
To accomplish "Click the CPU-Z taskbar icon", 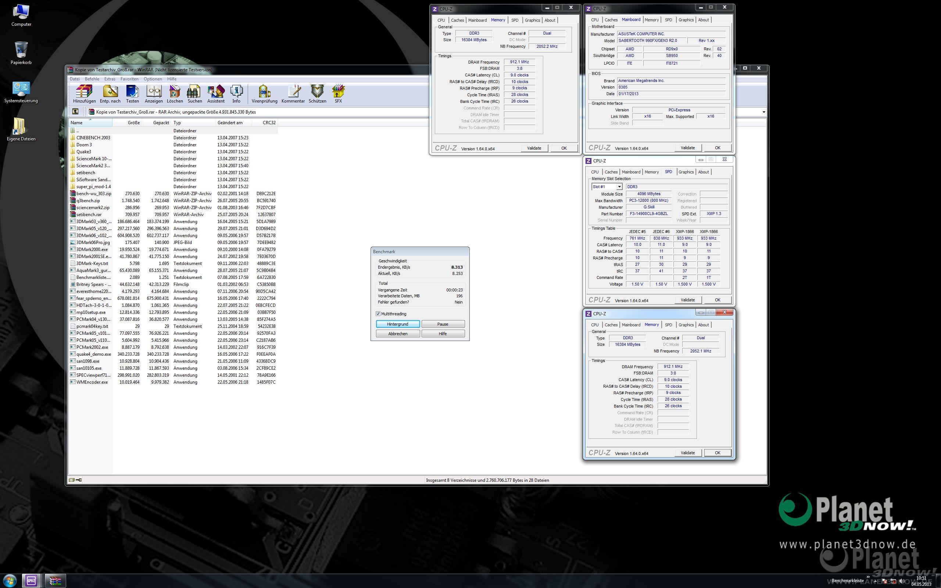I will coord(31,581).
